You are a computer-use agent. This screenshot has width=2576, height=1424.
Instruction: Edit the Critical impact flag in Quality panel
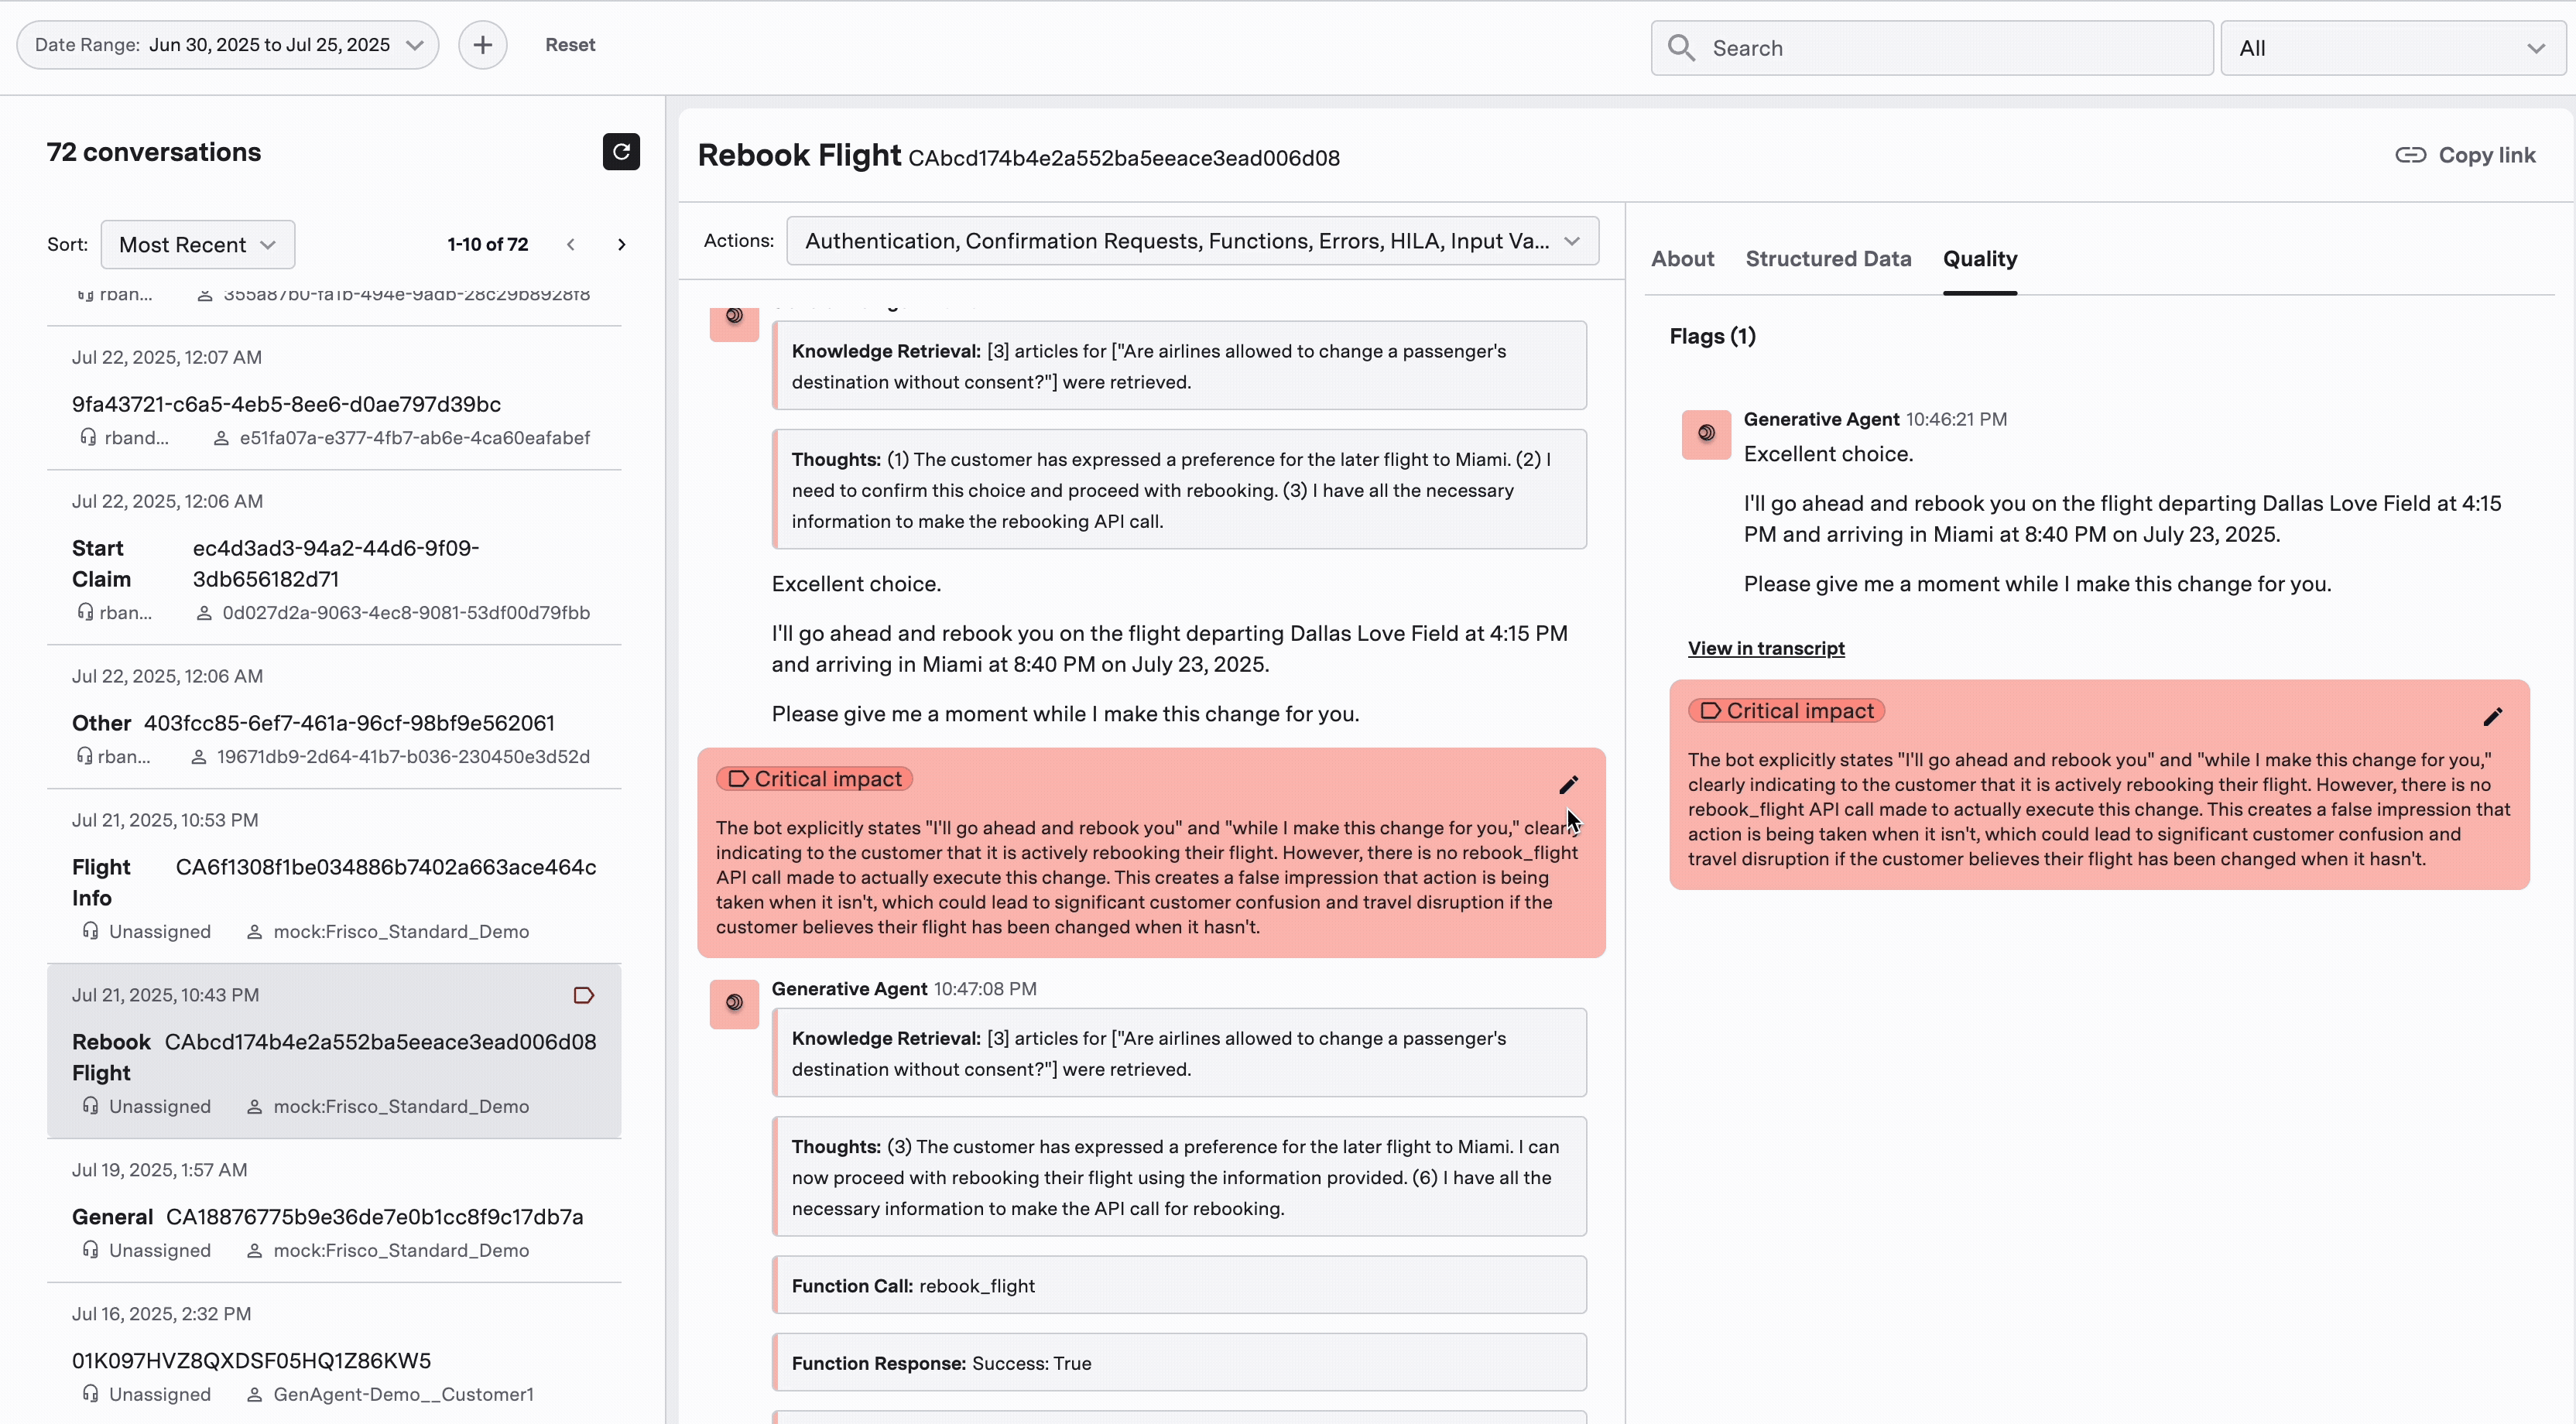tap(2492, 717)
